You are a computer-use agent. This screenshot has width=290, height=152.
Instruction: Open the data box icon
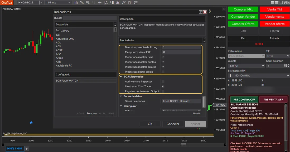tap(106, 3)
